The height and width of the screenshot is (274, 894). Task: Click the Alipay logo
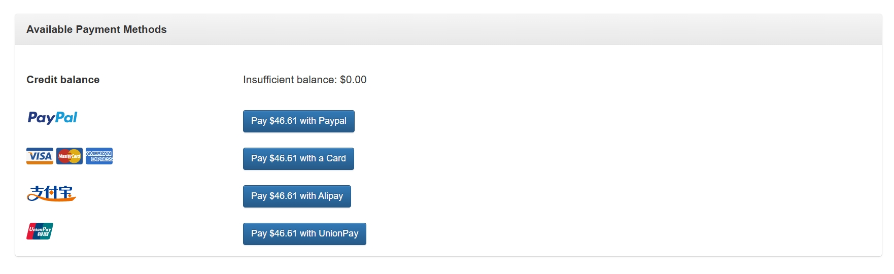[x=51, y=194]
